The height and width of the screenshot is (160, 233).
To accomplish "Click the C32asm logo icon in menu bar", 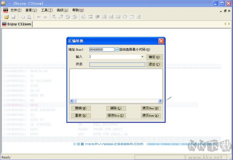I will coord(5,10).
